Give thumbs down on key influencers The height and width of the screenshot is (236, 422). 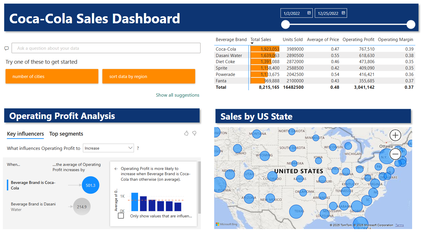coord(194,133)
